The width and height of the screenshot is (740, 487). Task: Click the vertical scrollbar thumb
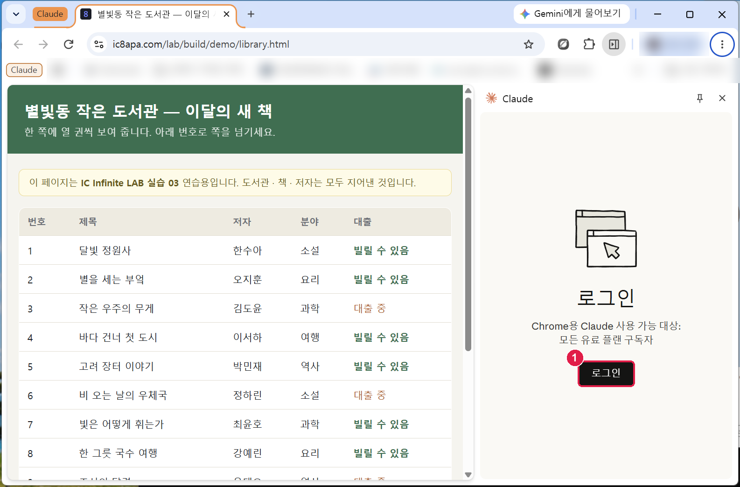point(468,224)
